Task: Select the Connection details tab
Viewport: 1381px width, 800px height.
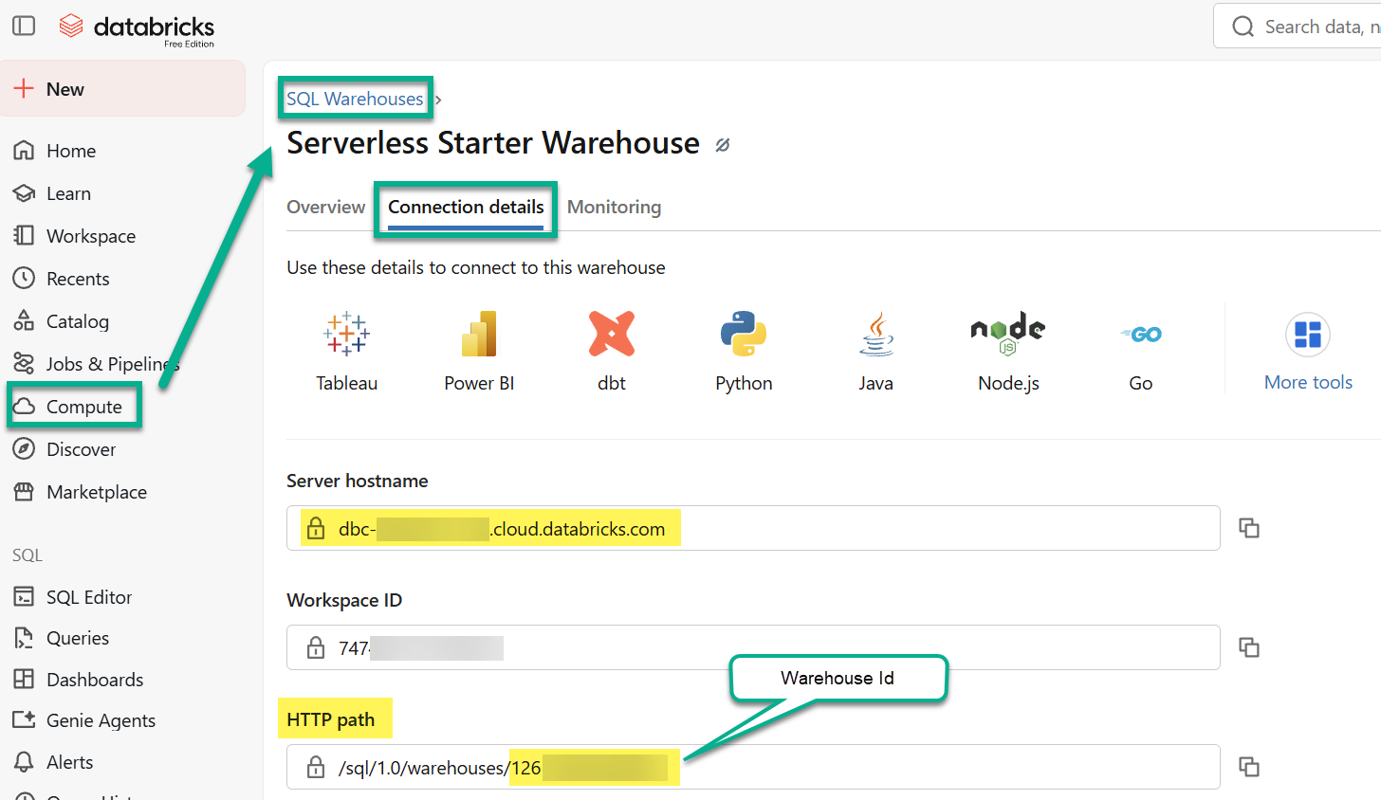Action: (x=466, y=207)
